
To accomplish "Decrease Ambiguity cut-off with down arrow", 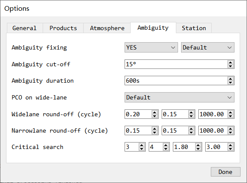I will (231, 66).
